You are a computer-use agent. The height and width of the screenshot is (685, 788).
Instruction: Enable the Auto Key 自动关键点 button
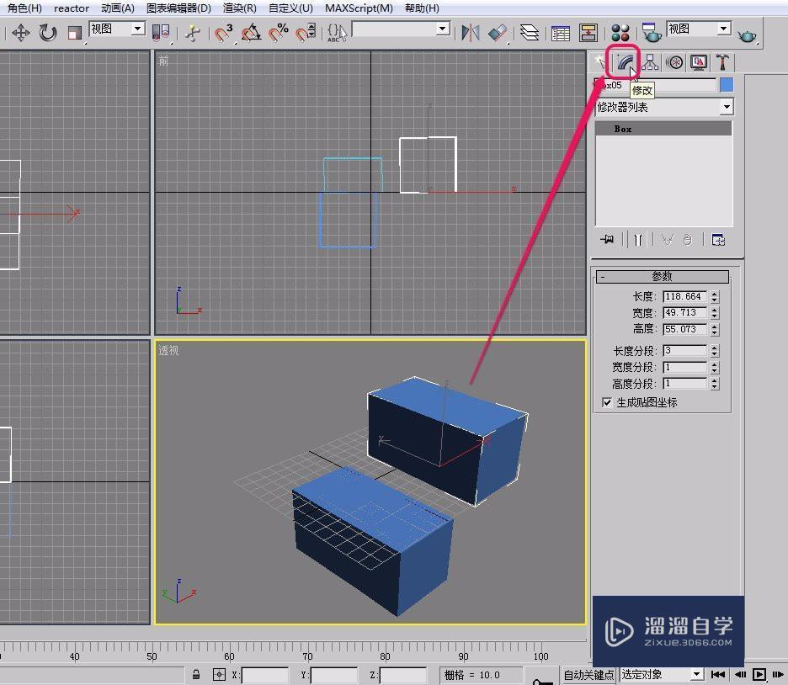coord(588,674)
